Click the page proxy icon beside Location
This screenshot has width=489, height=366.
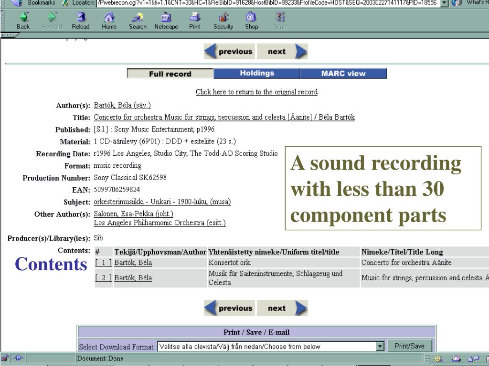pos(65,3)
